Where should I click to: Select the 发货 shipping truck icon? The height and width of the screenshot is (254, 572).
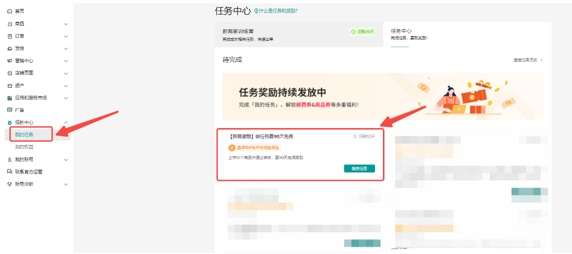click(x=9, y=49)
